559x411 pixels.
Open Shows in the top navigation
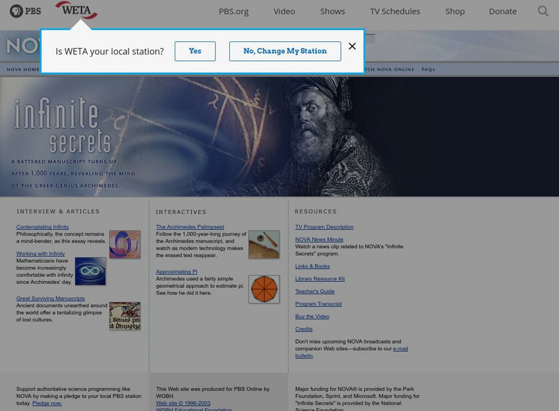coord(333,11)
